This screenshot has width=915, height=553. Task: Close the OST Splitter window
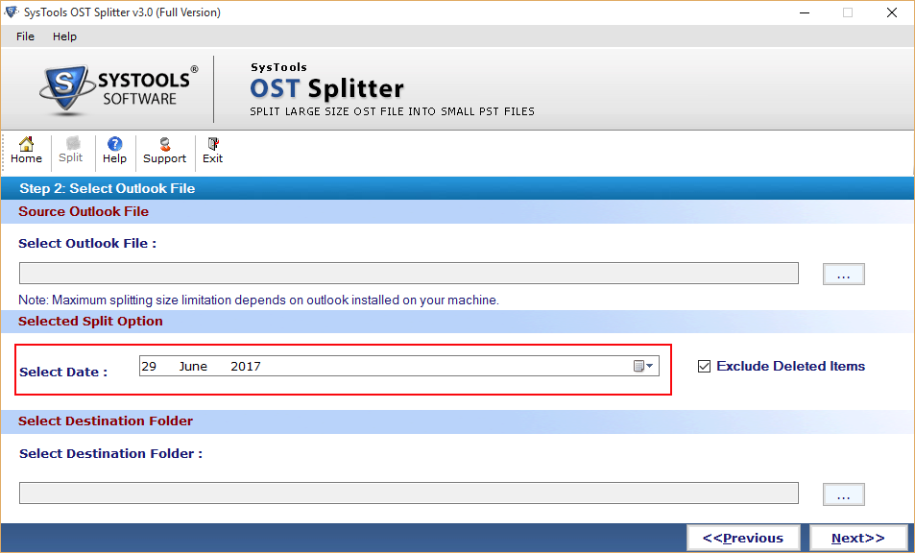click(x=892, y=12)
